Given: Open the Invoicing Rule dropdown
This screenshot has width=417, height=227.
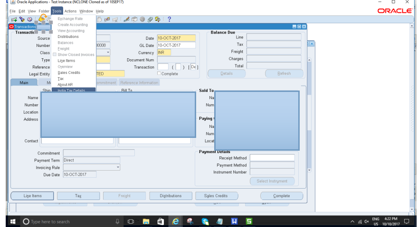Looking at the screenshot, I should 118,167.
